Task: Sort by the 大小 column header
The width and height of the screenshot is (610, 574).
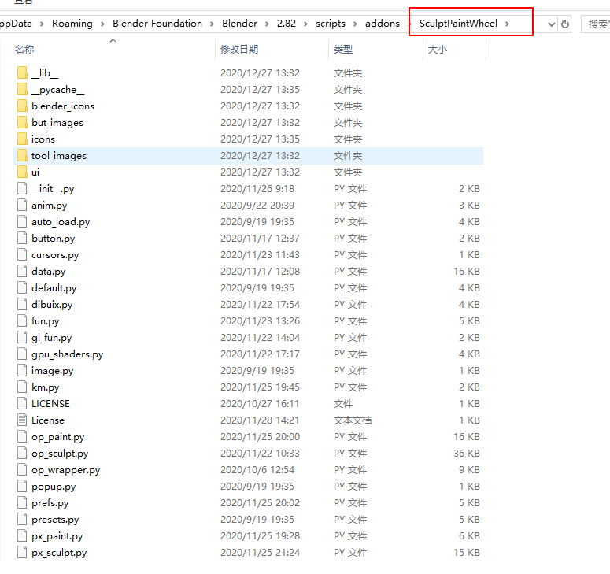Action: tap(438, 50)
